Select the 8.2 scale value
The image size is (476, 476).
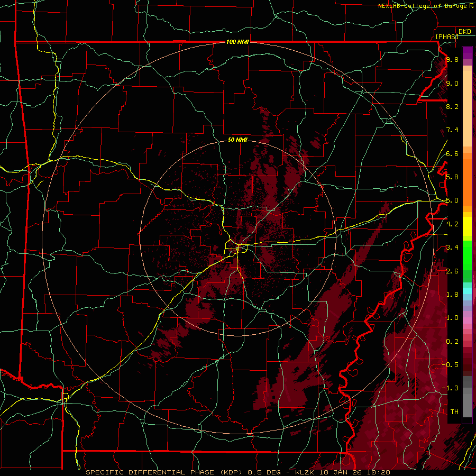[x=452, y=106]
